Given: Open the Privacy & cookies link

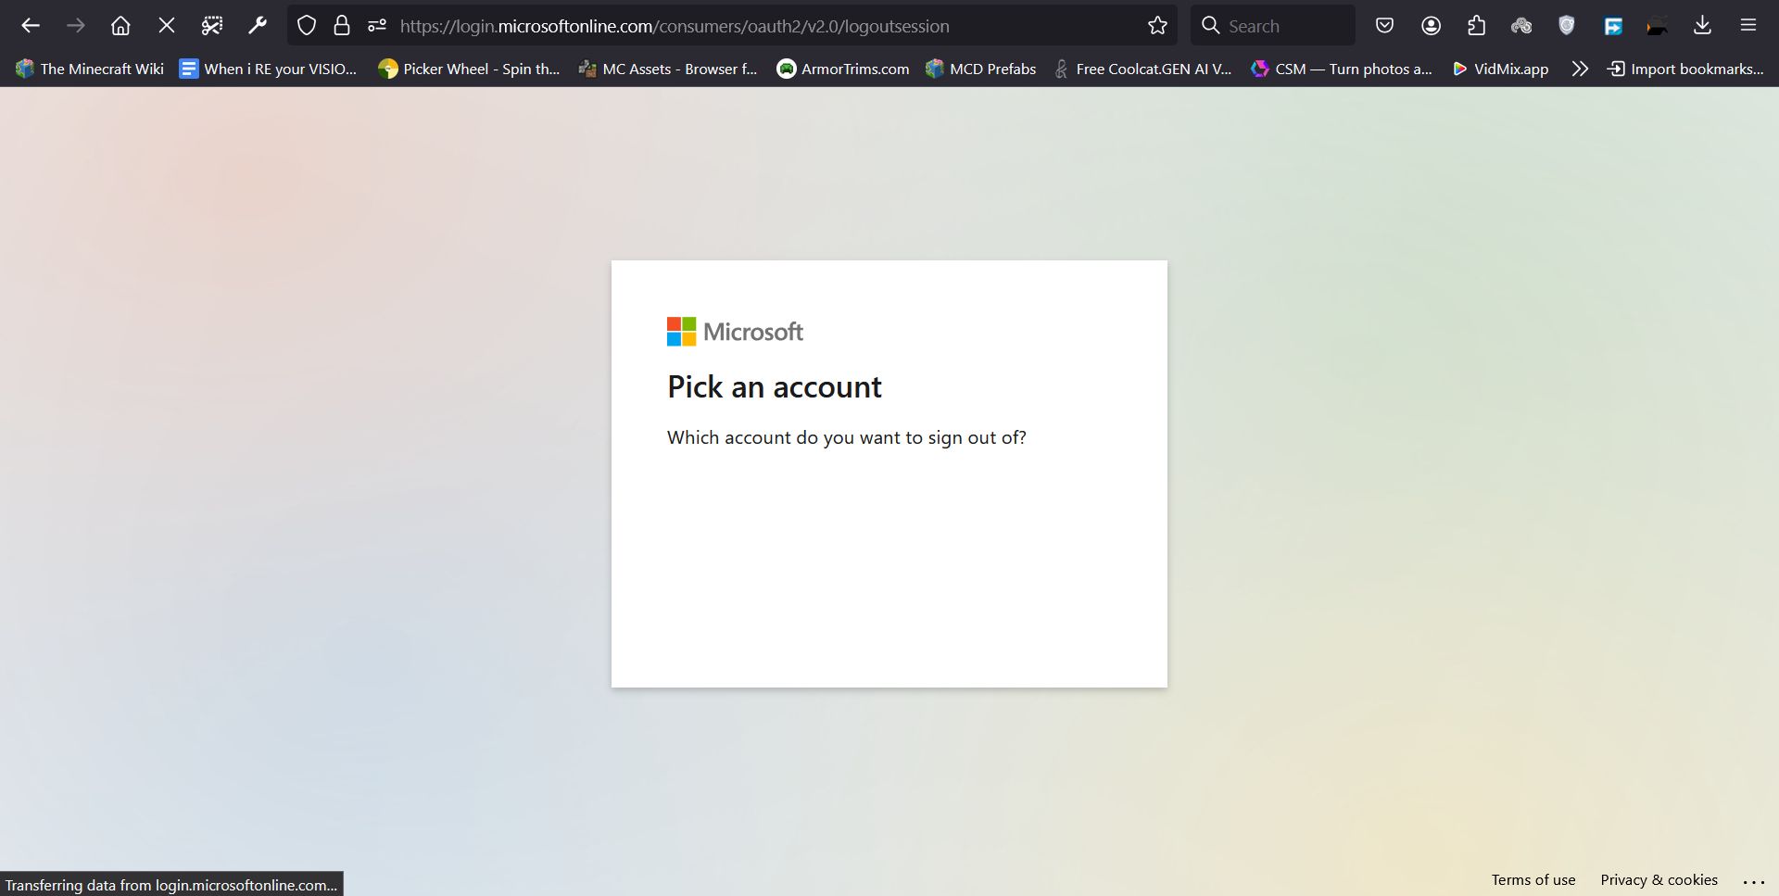Looking at the screenshot, I should (x=1659, y=880).
